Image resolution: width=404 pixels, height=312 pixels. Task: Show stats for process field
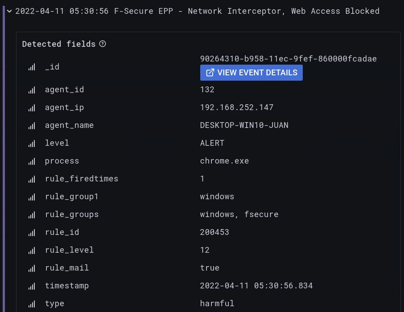coord(32,161)
